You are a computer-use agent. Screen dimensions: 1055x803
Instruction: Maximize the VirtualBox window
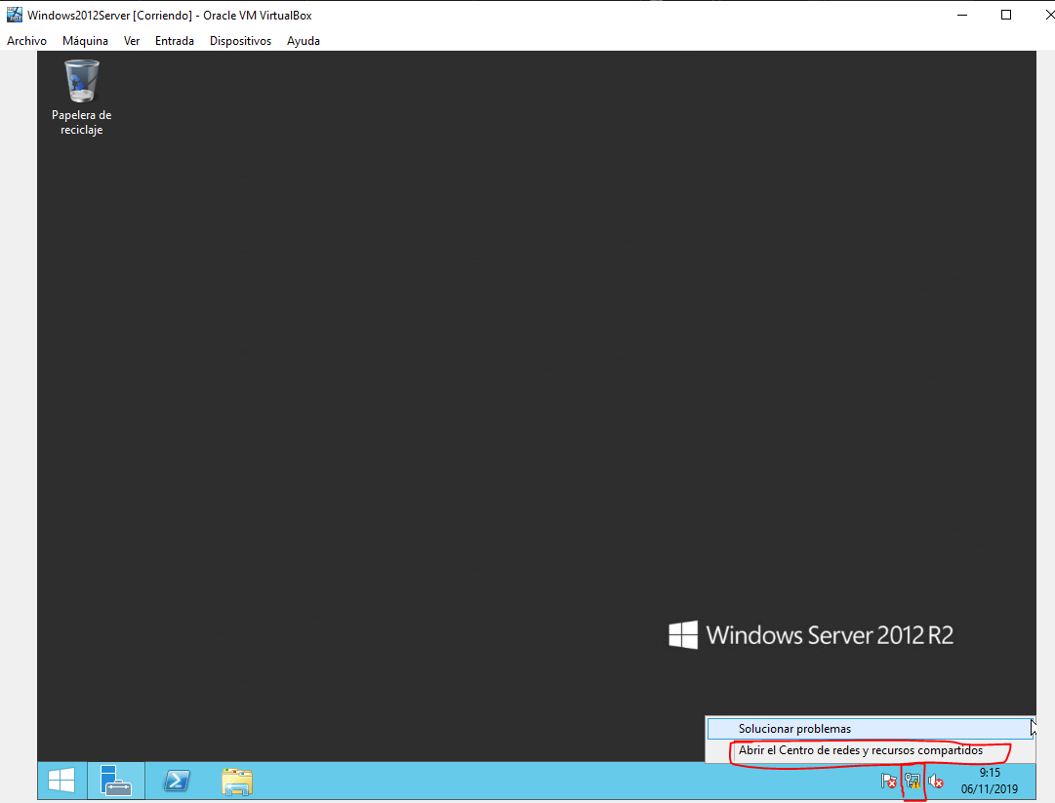pos(1006,15)
